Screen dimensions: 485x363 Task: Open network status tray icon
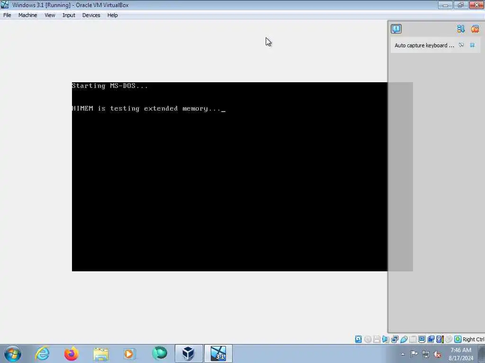(426, 354)
